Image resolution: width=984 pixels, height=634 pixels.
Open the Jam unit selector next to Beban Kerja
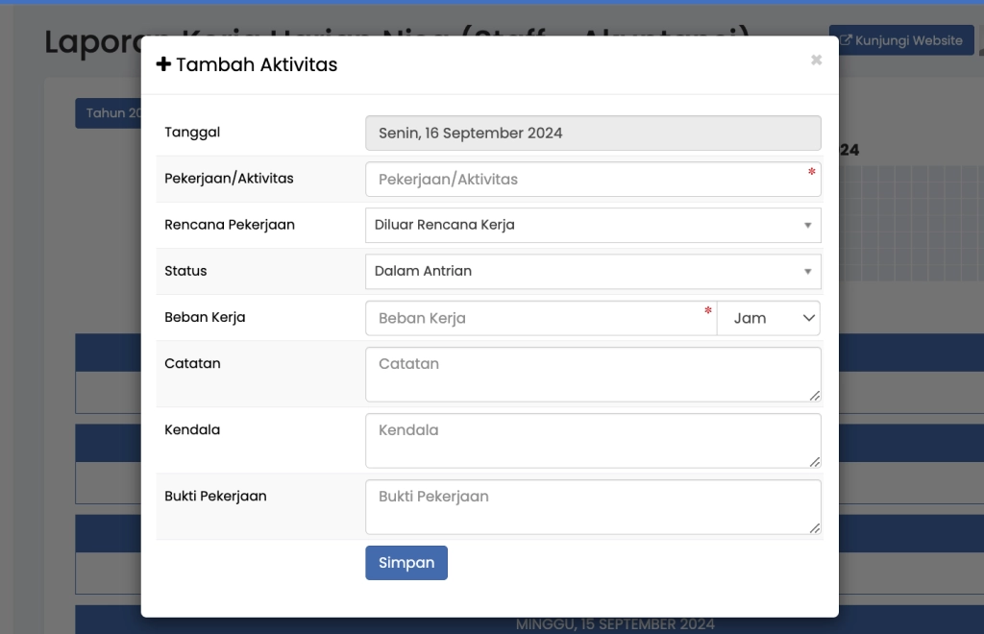point(769,317)
